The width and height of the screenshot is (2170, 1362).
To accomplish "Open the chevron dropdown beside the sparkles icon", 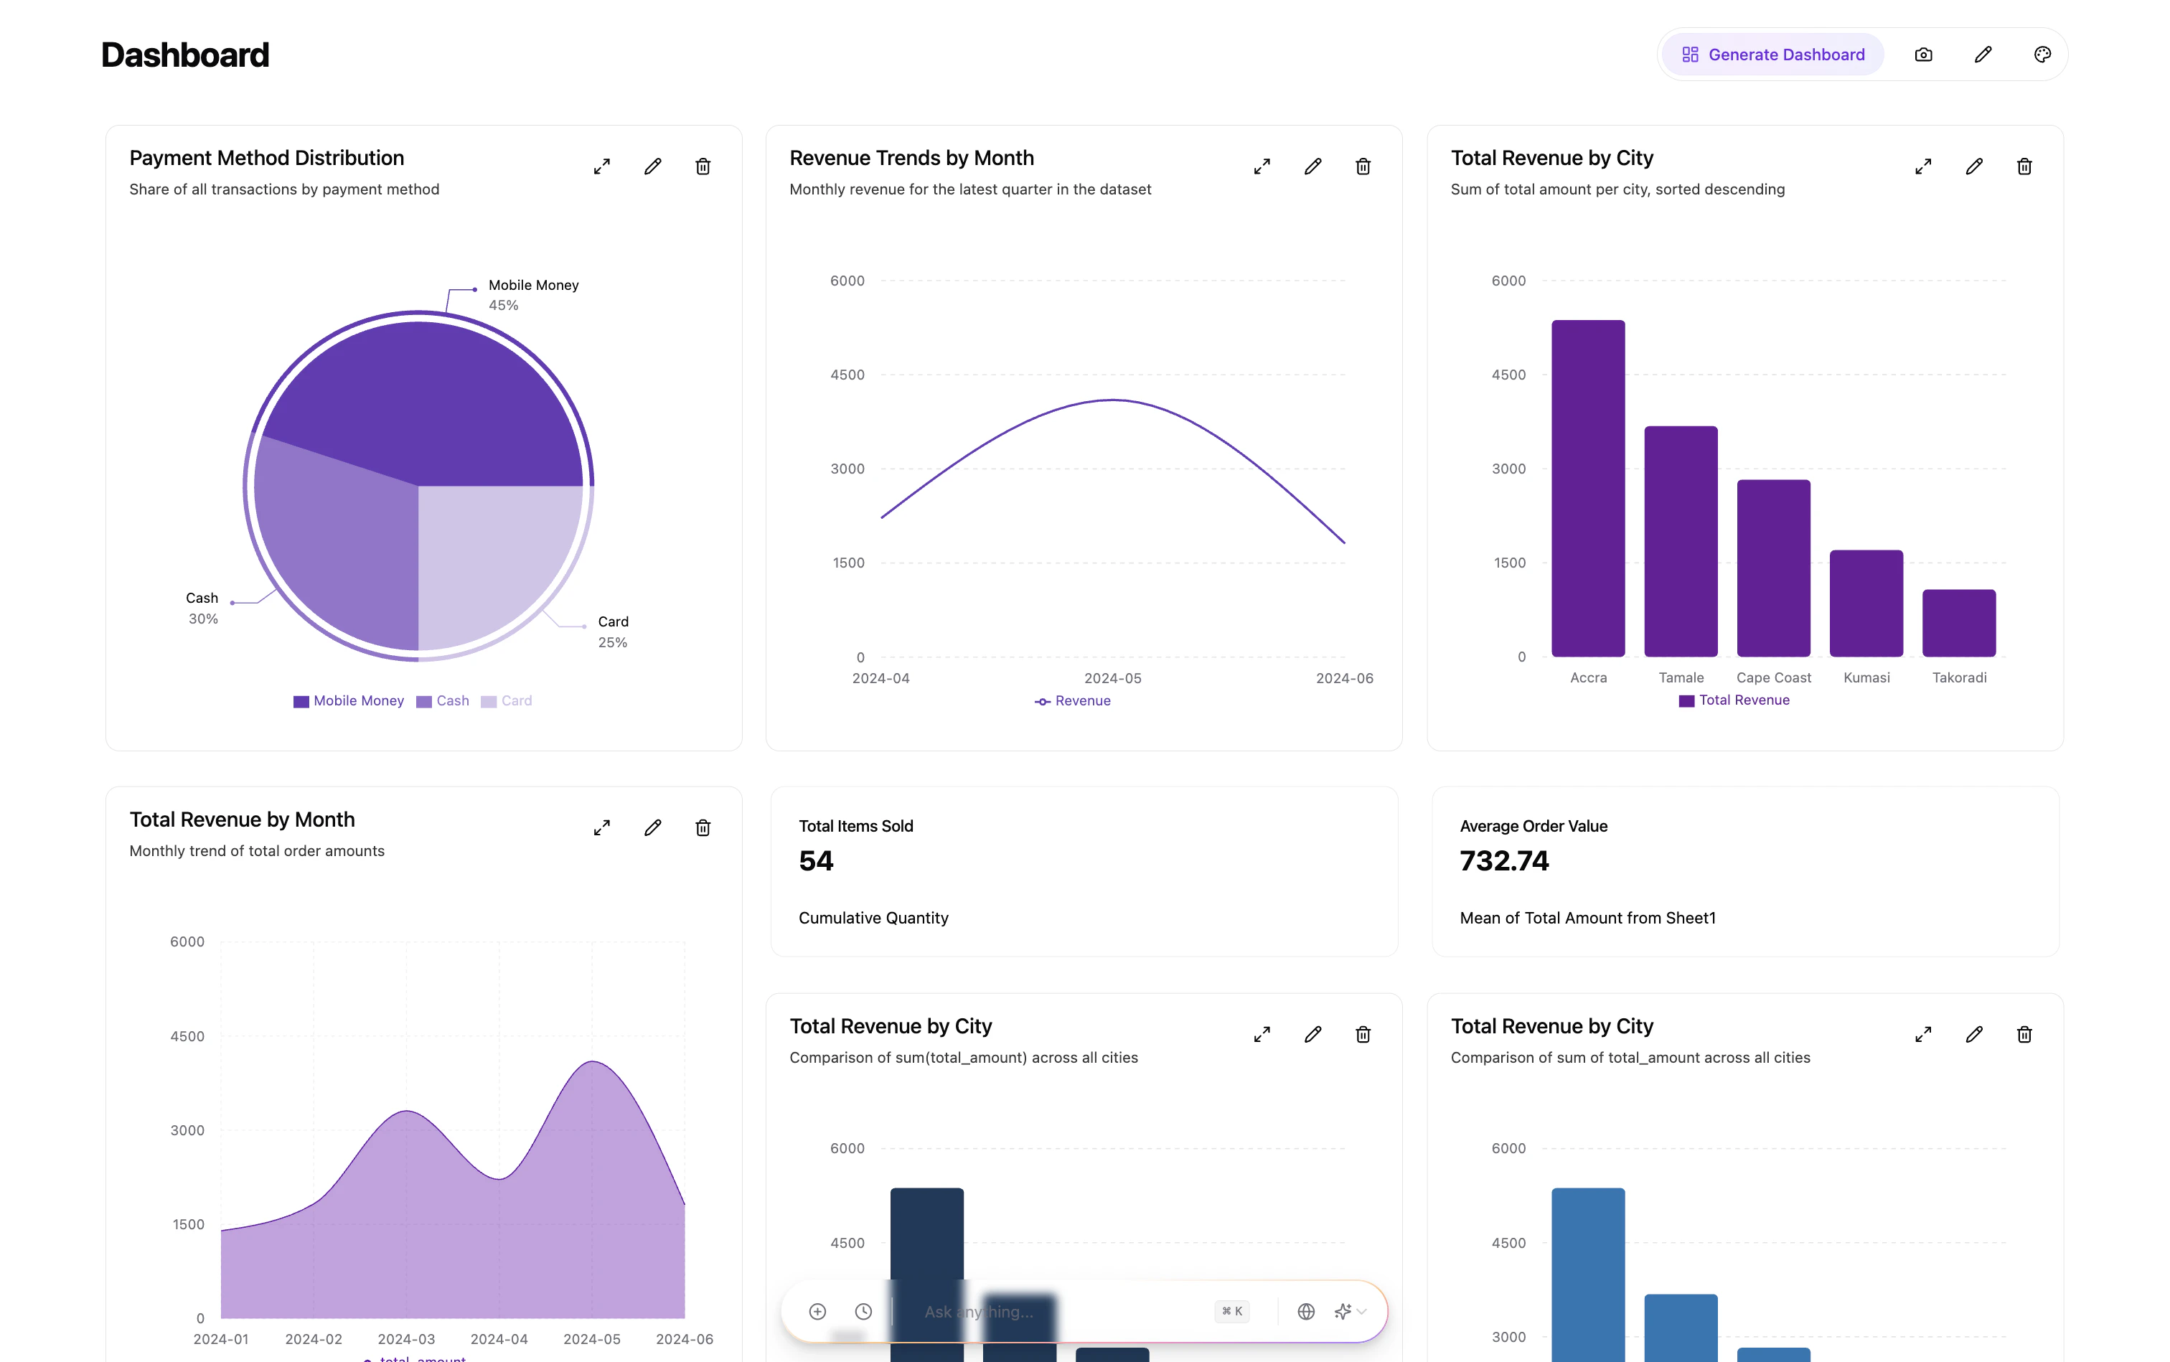I will coord(1361,1312).
